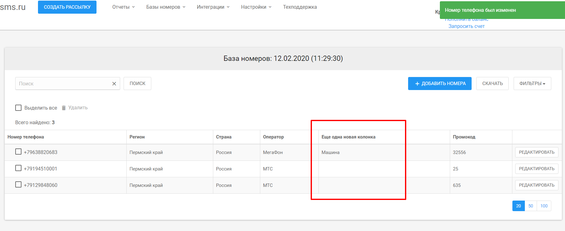
Task: Click the Запросить счет link
Action: (466, 26)
